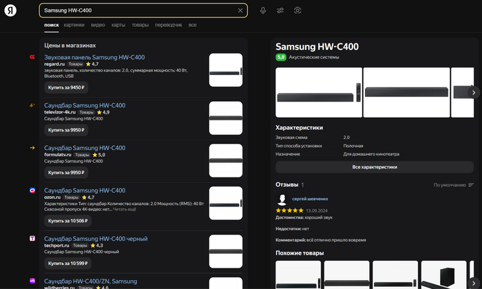Open image search camera icon
482x289 pixels.
click(x=298, y=10)
